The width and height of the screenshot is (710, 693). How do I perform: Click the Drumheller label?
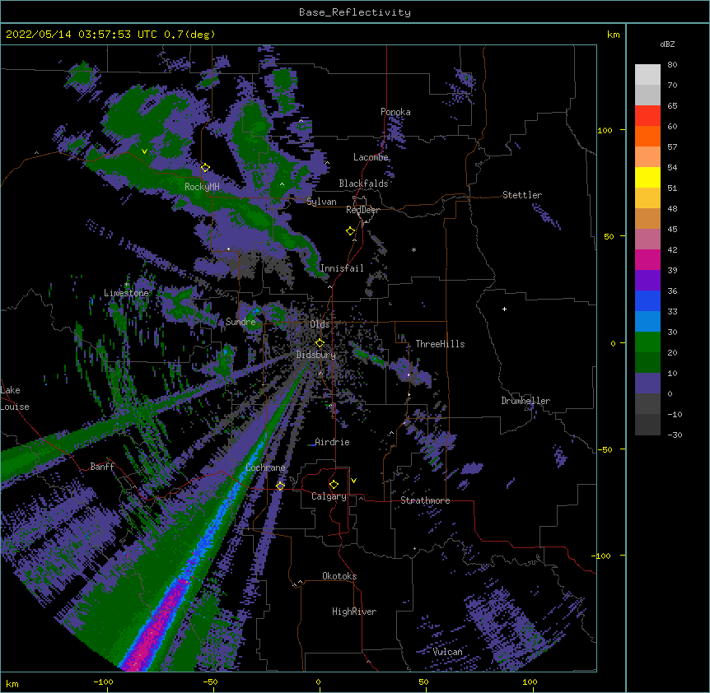[x=525, y=401]
